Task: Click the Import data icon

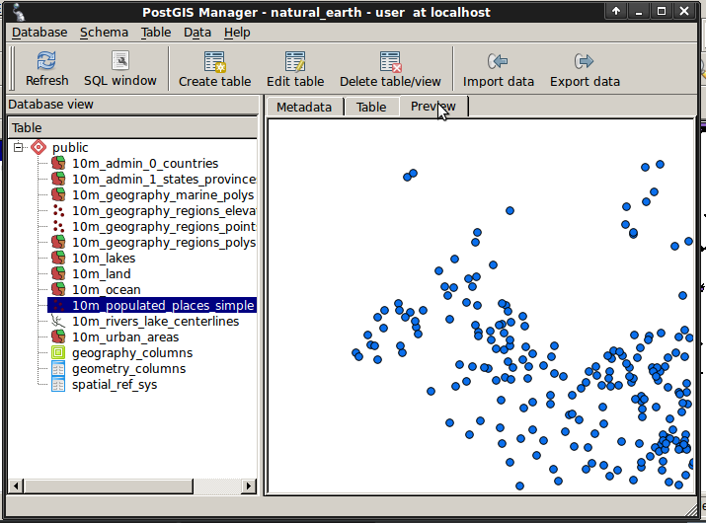Action: pyautogui.click(x=498, y=61)
